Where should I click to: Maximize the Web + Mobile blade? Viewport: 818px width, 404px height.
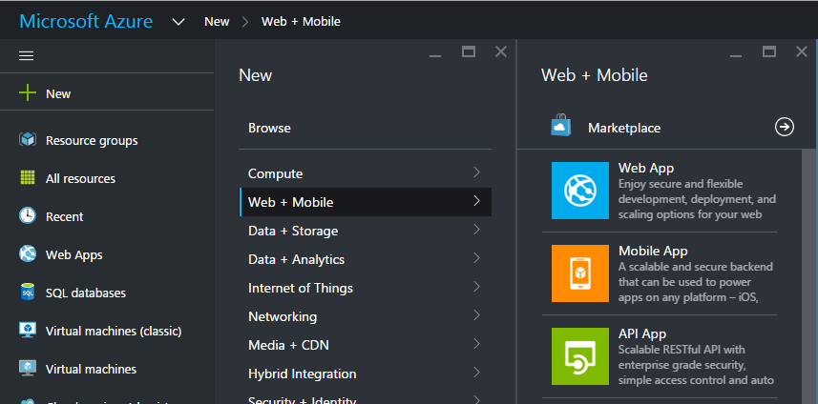pos(769,51)
